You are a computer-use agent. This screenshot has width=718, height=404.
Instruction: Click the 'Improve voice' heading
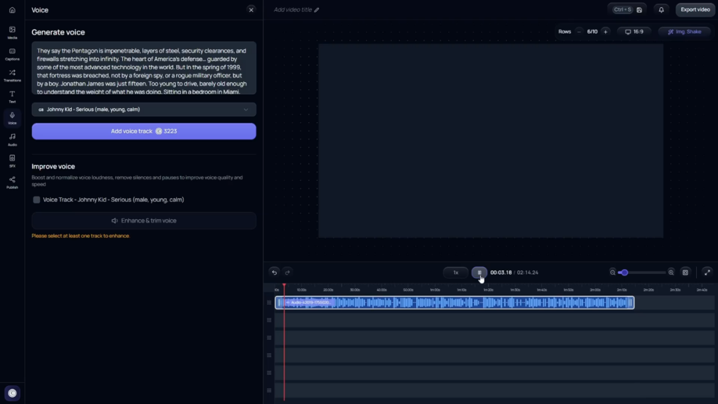[x=53, y=167]
